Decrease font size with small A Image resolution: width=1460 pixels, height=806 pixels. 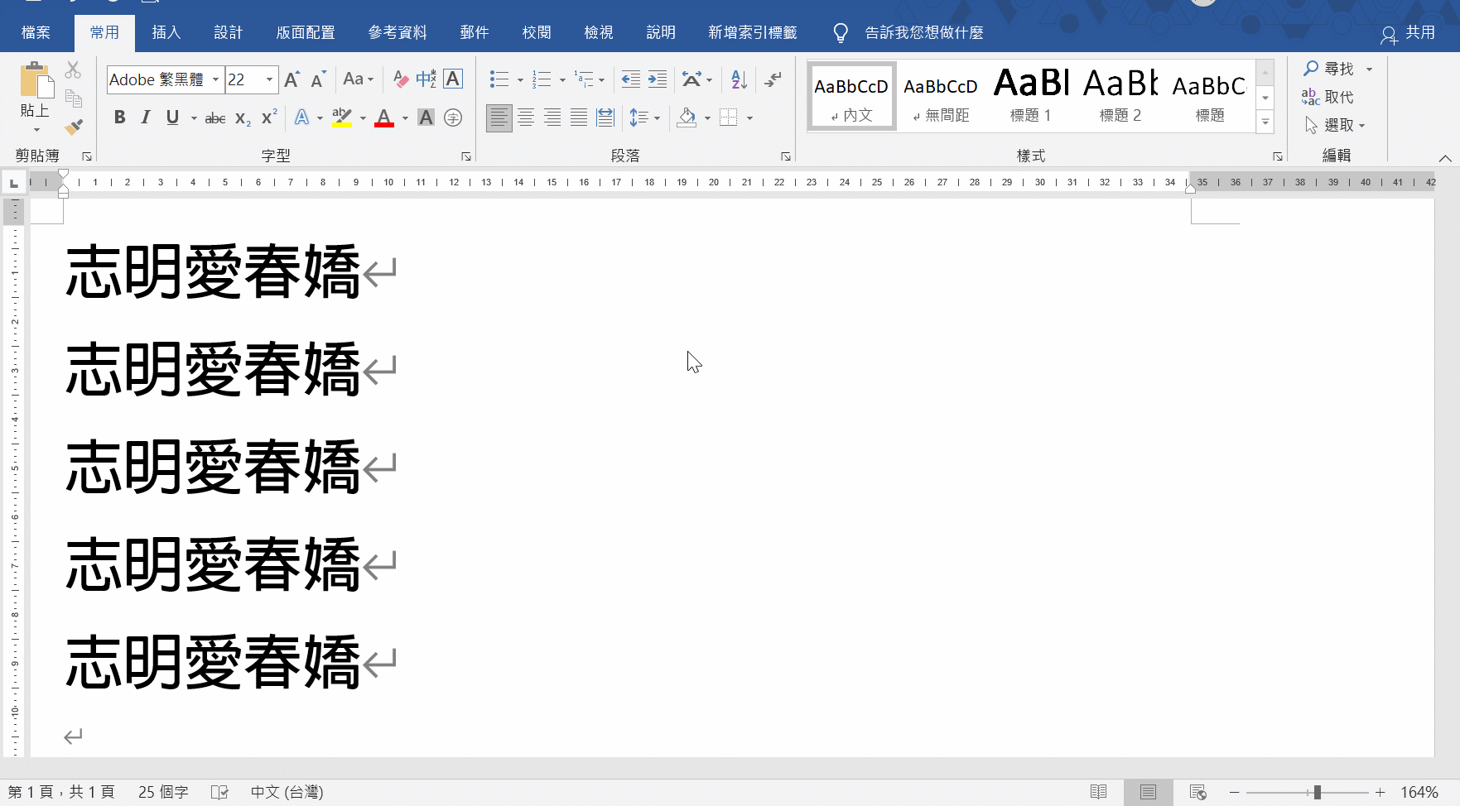[318, 79]
